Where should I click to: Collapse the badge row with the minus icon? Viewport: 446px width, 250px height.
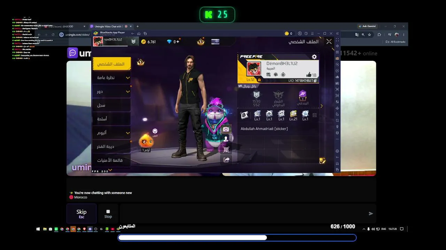(314, 115)
